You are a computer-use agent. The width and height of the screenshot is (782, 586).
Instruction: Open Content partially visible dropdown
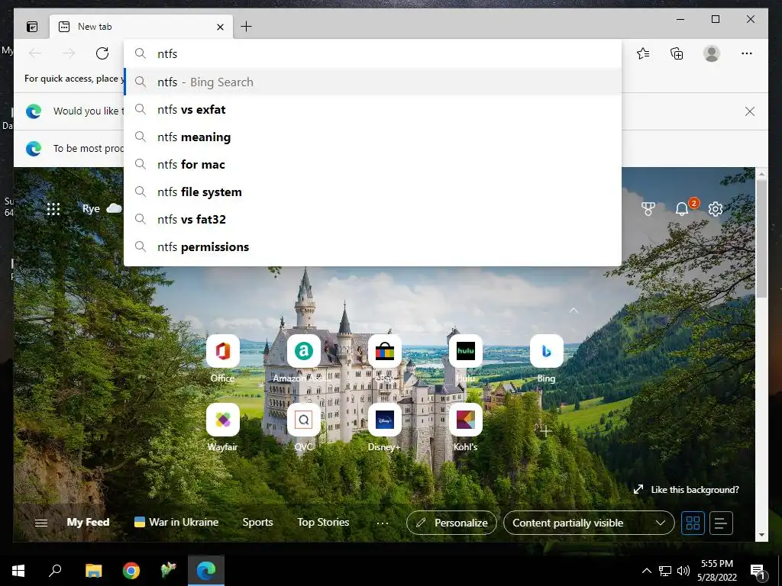(589, 523)
